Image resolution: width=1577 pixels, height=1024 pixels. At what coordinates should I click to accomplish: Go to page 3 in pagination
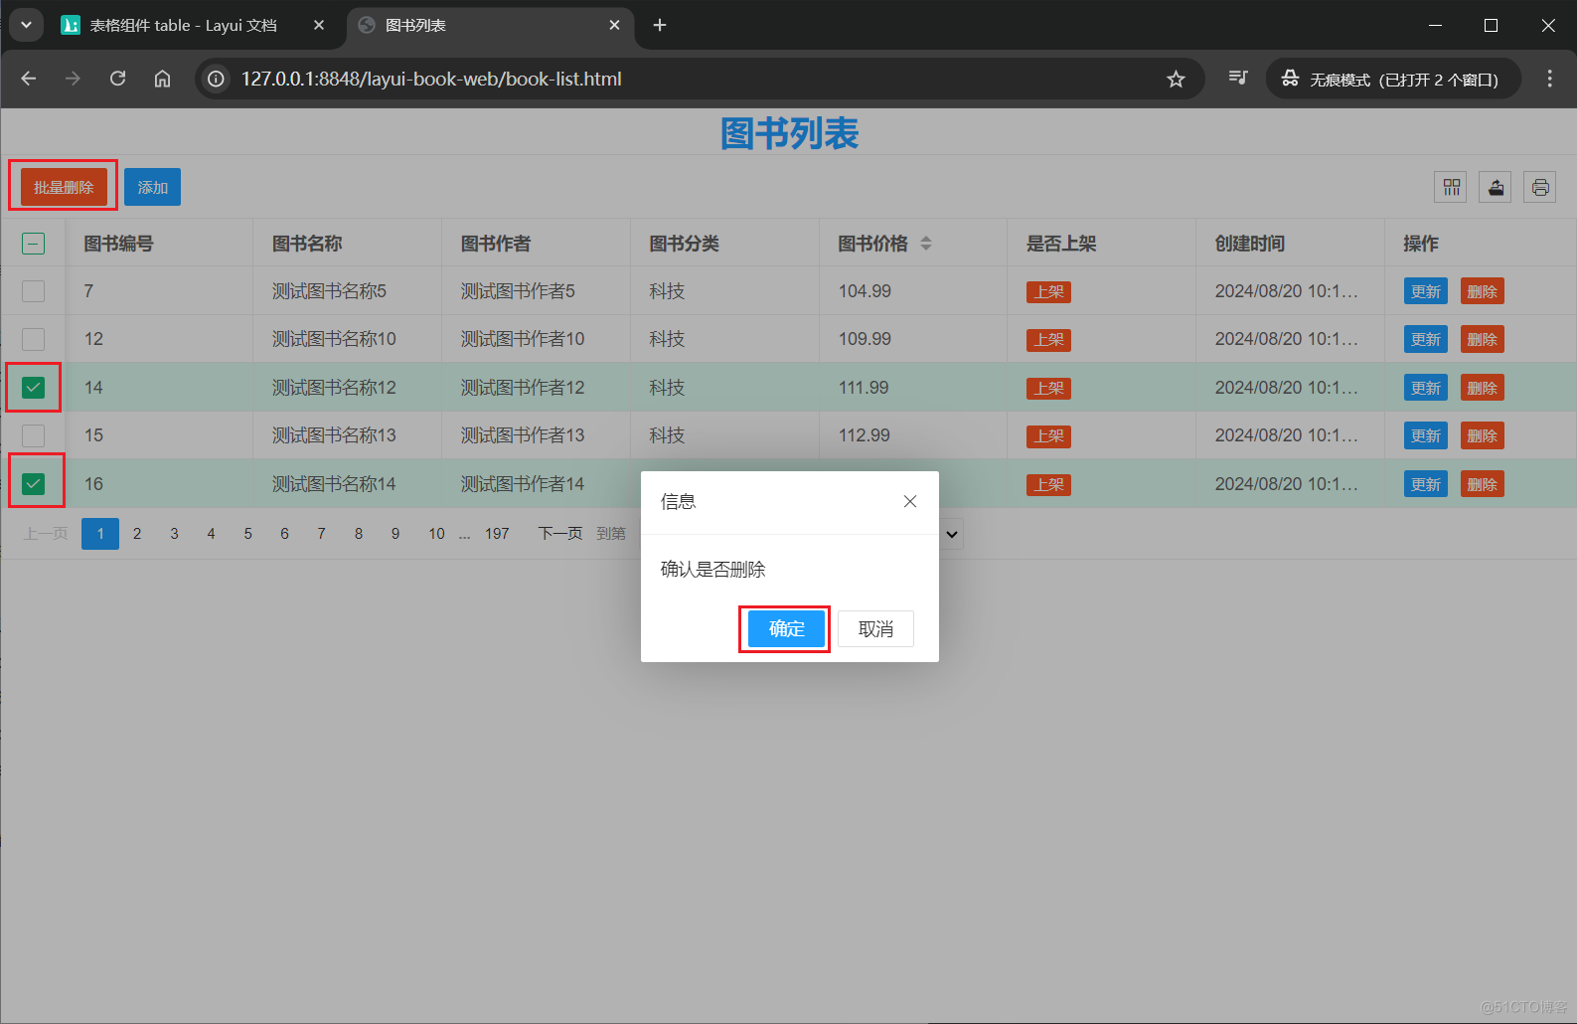[174, 534]
